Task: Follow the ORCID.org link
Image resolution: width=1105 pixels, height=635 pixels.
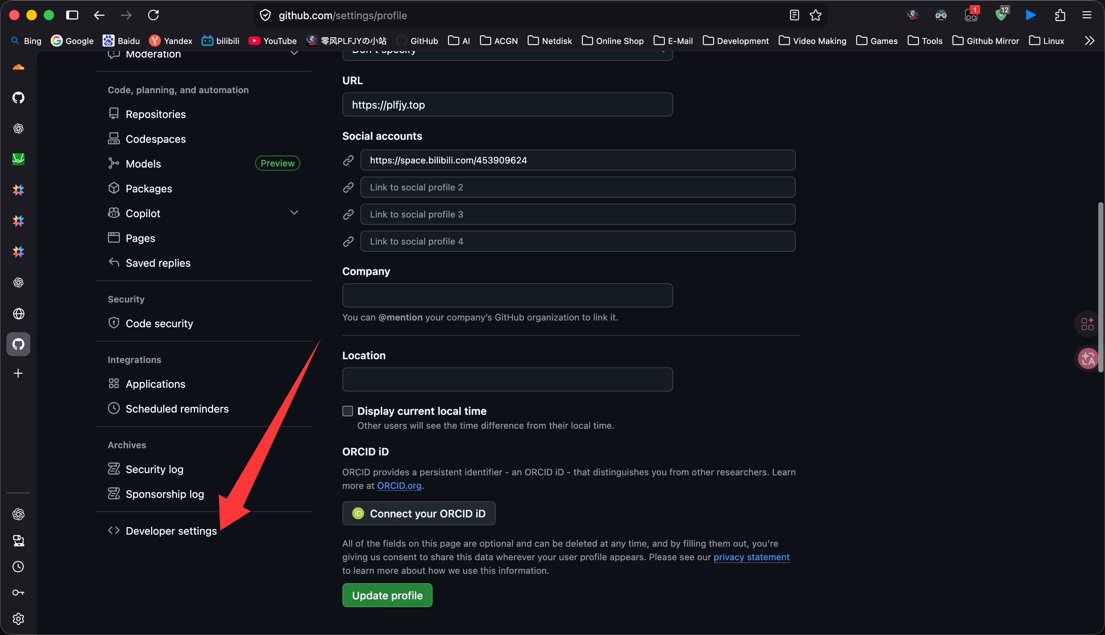Action: 399,485
